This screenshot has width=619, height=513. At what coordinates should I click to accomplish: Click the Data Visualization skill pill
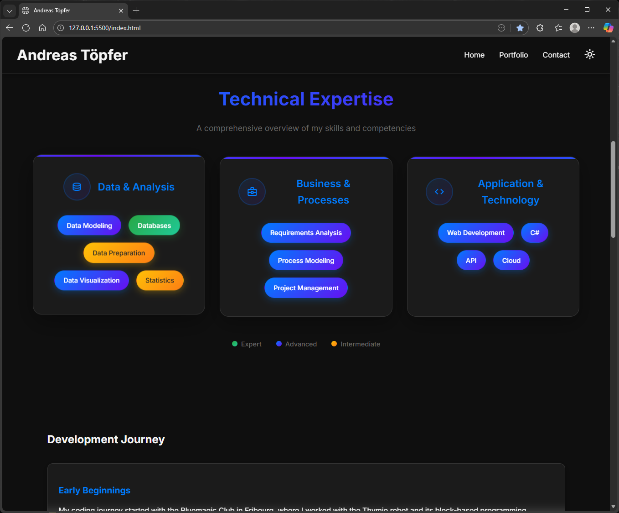(x=92, y=280)
